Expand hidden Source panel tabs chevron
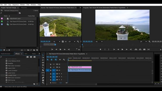Screen dimensions: 162x91 (80, 8)
